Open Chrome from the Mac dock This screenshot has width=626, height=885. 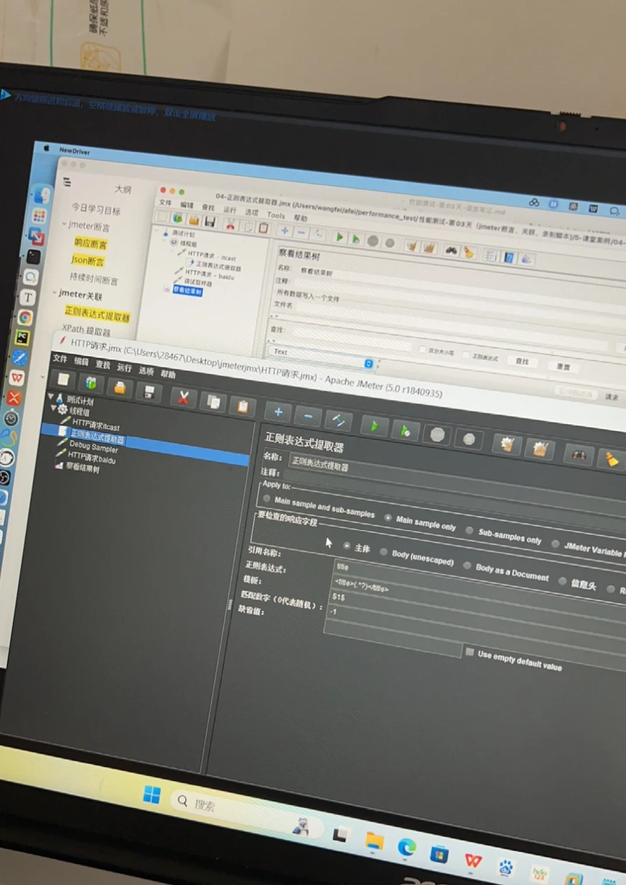[25, 318]
